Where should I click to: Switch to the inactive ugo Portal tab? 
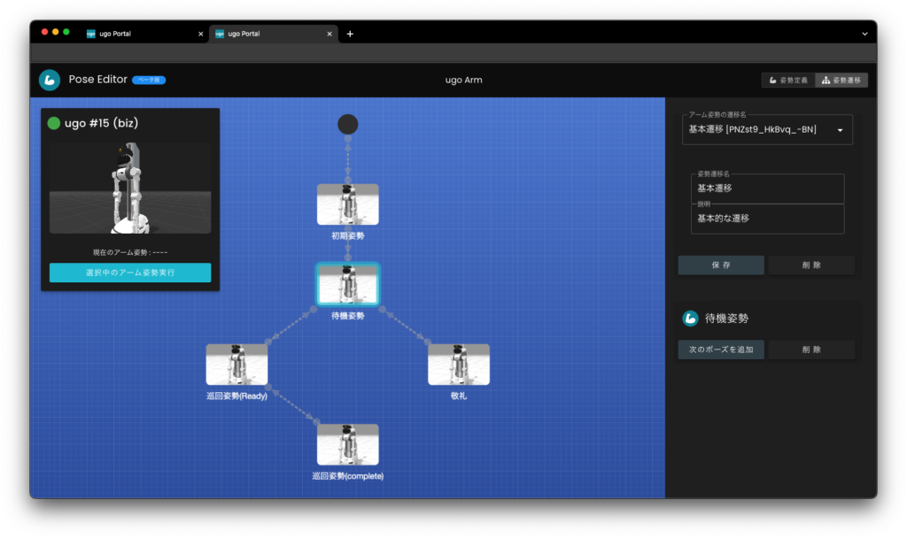coord(144,35)
